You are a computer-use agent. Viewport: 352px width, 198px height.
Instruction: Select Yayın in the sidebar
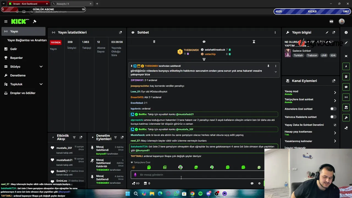click(x=23, y=31)
